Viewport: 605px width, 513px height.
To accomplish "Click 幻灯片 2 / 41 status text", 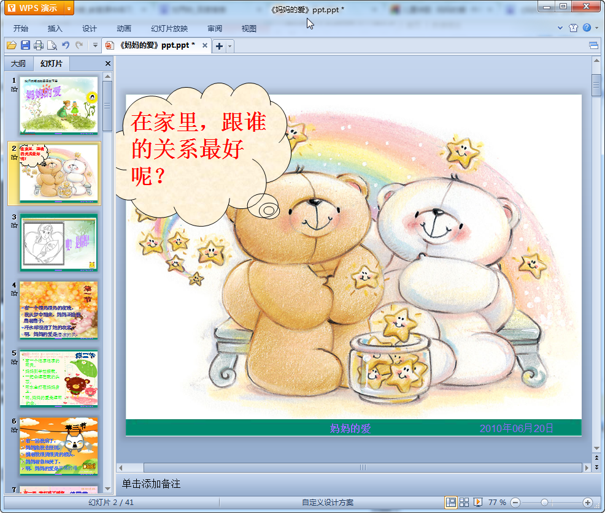I will pyautogui.click(x=110, y=502).
